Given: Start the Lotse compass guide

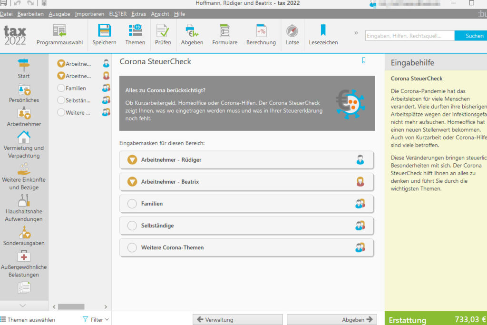Looking at the screenshot, I should 292,35.
